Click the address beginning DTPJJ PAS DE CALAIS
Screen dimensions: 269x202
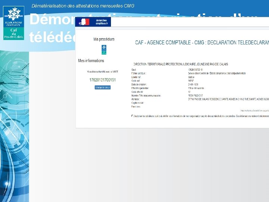(x=229, y=99)
